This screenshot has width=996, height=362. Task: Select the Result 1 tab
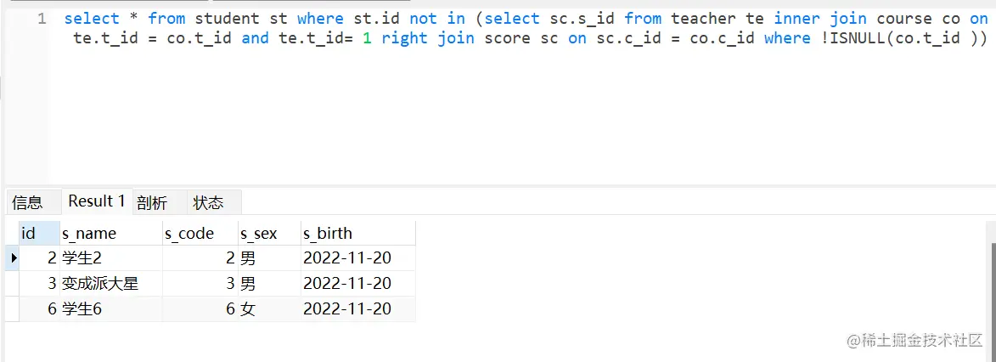[97, 201]
